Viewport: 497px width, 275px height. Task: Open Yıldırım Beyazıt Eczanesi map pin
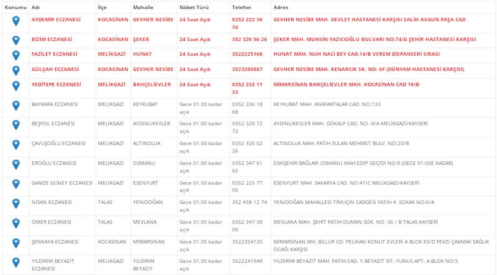coord(16,263)
